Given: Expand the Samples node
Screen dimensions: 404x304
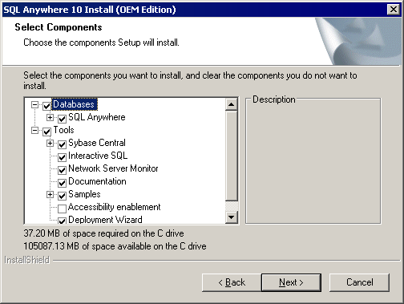Looking at the screenshot, I should pyautogui.click(x=50, y=194).
